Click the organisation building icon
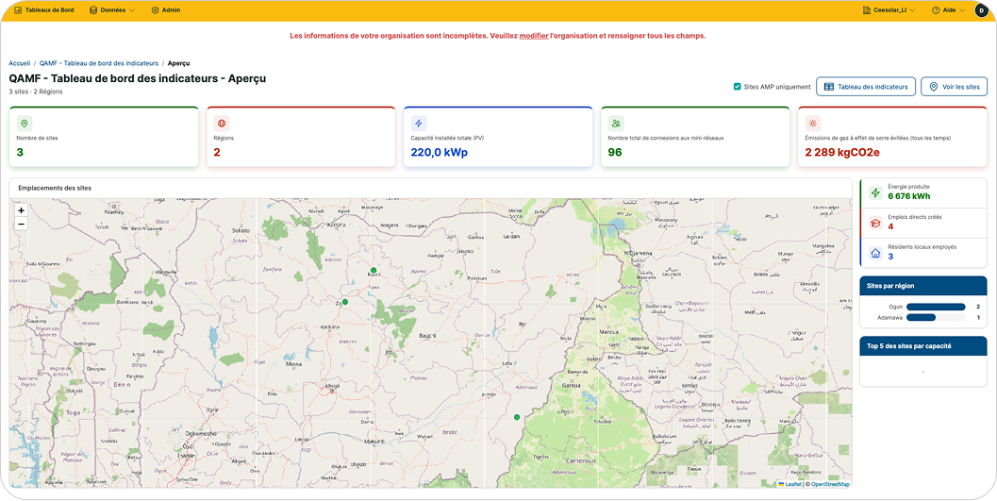Image resolution: width=997 pixels, height=501 pixels. click(867, 10)
